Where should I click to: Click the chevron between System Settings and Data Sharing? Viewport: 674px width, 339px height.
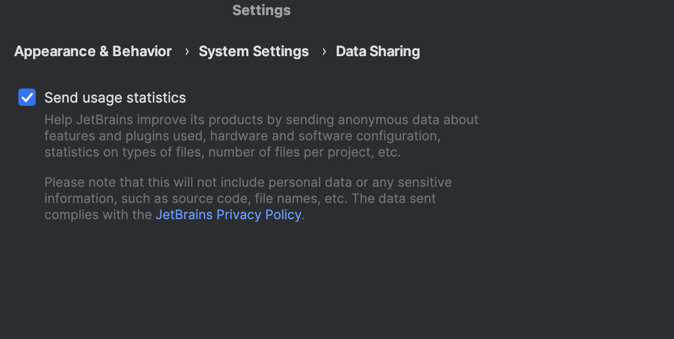tap(323, 51)
